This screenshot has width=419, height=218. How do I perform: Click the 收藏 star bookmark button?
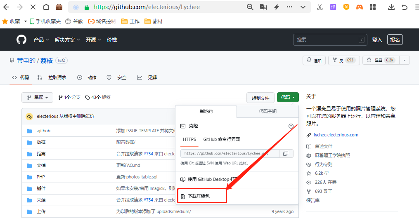[11, 21]
